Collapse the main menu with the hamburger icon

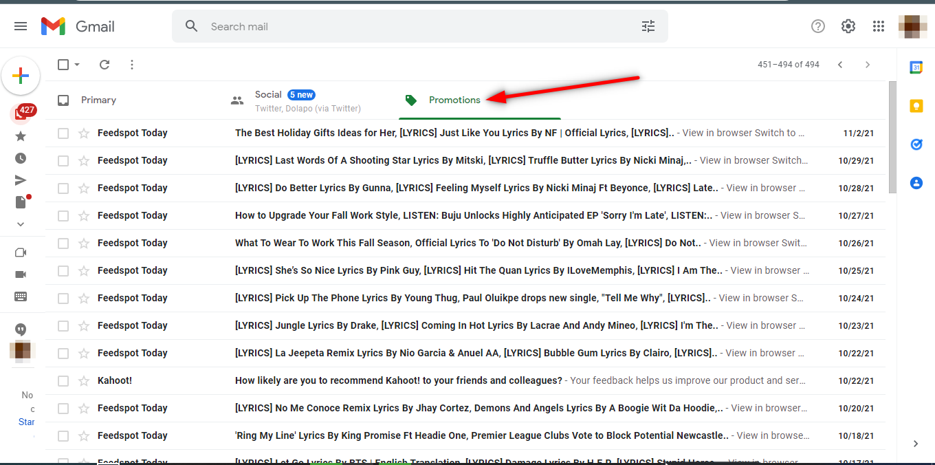[x=20, y=25]
